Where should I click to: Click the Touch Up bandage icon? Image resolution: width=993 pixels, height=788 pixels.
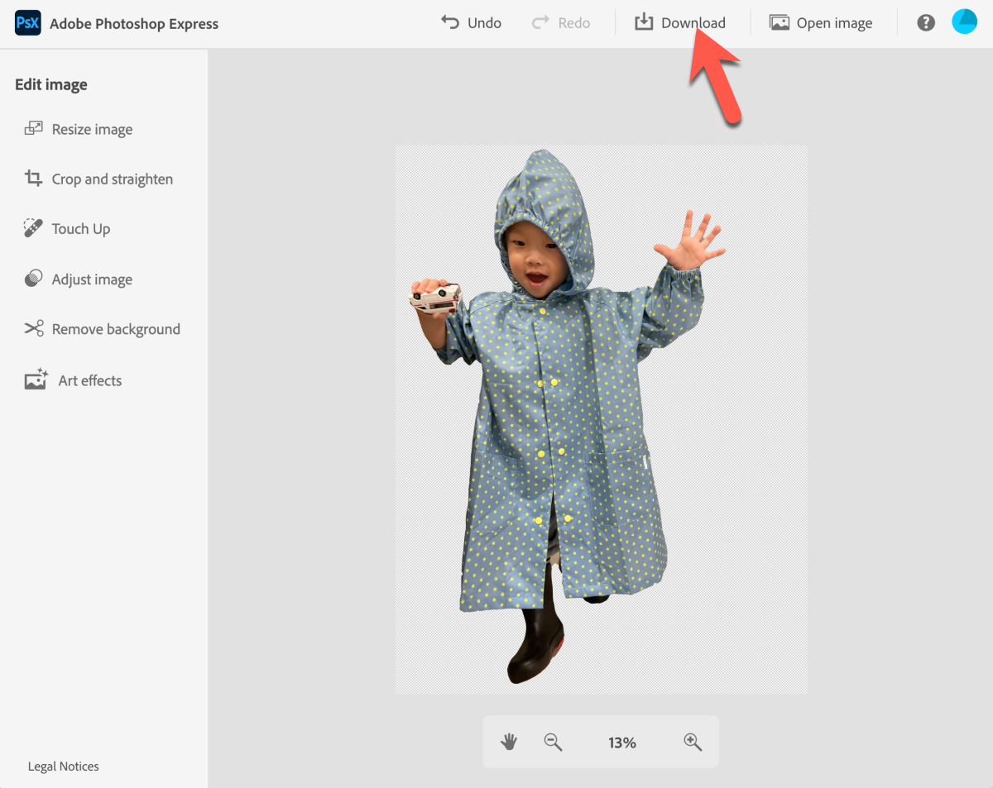[33, 228]
